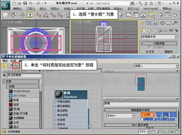Click the Undo arrow icon
Image resolution: width=182 pixels, height=135 pixels.
click(31, 3)
